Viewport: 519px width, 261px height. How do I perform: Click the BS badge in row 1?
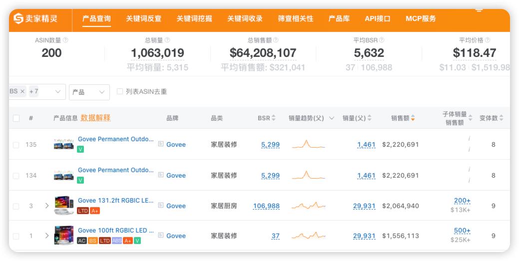click(93, 241)
